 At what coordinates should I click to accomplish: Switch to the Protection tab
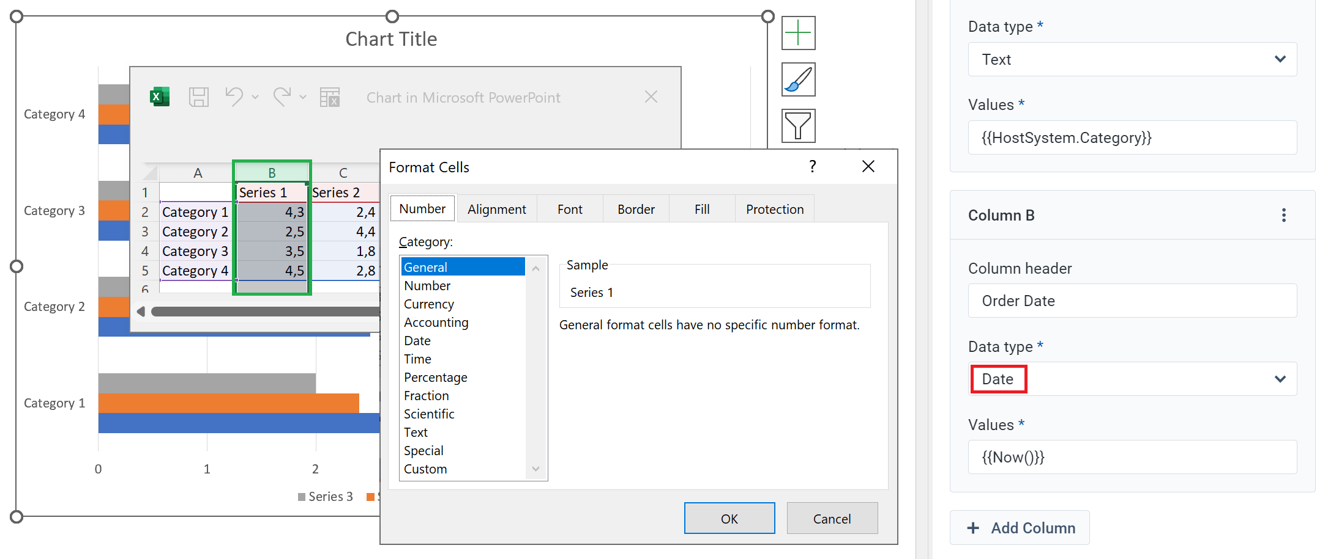coord(774,208)
